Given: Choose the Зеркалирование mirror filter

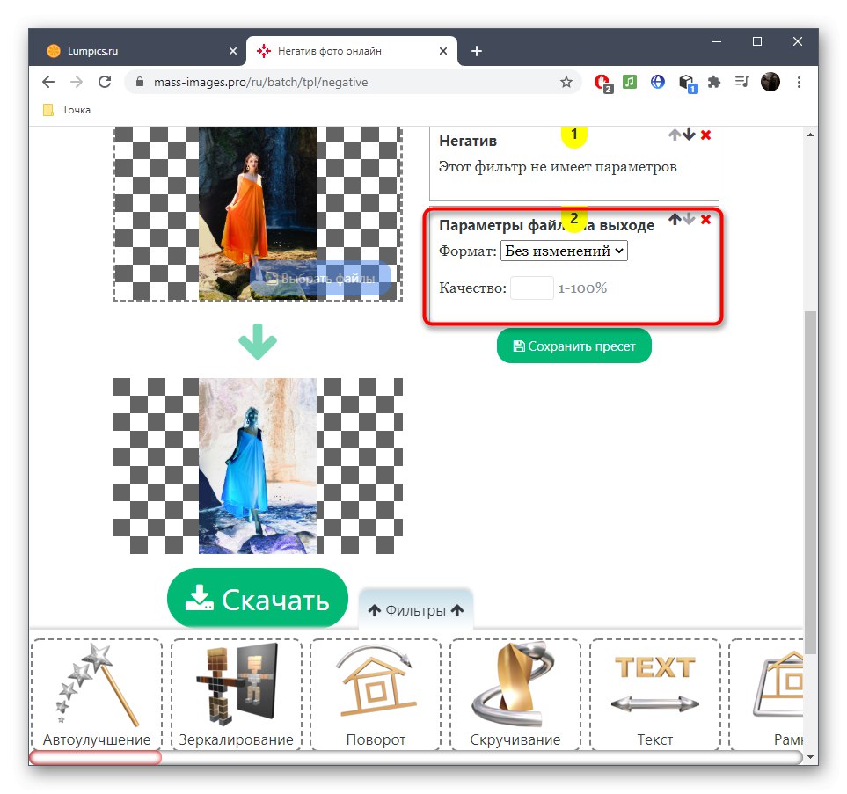Looking at the screenshot, I should 236,694.
